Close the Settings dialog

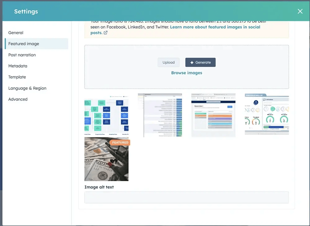(x=300, y=11)
